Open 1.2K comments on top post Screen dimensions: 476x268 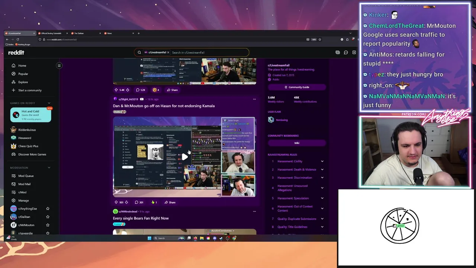pyautogui.click(x=141, y=90)
